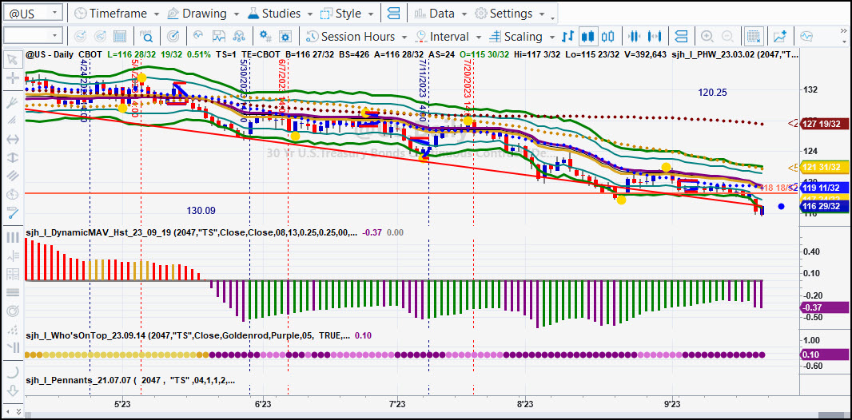852x420 pixels.
Task: Click the stacked panels icon in second toolbar
Action: pyautogui.click(x=680, y=37)
